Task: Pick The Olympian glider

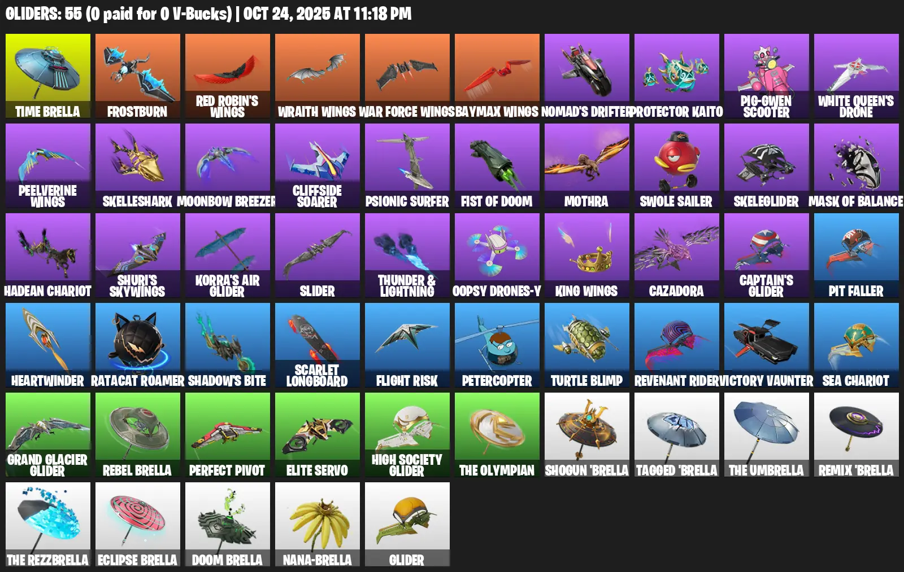Action: (497, 434)
